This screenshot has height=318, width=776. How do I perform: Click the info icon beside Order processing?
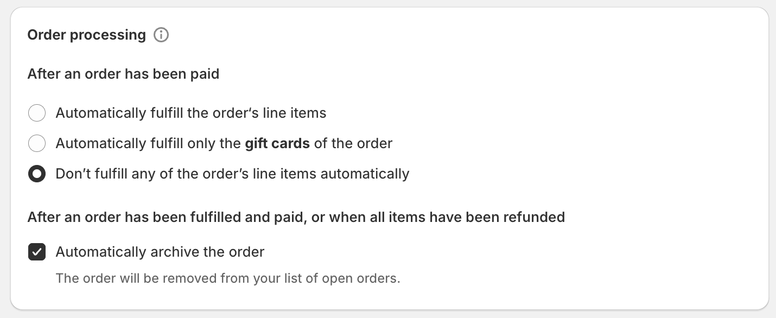161,35
